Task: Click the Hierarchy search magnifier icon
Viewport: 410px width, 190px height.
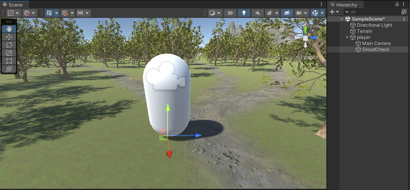Action: (x=347, y=12)
